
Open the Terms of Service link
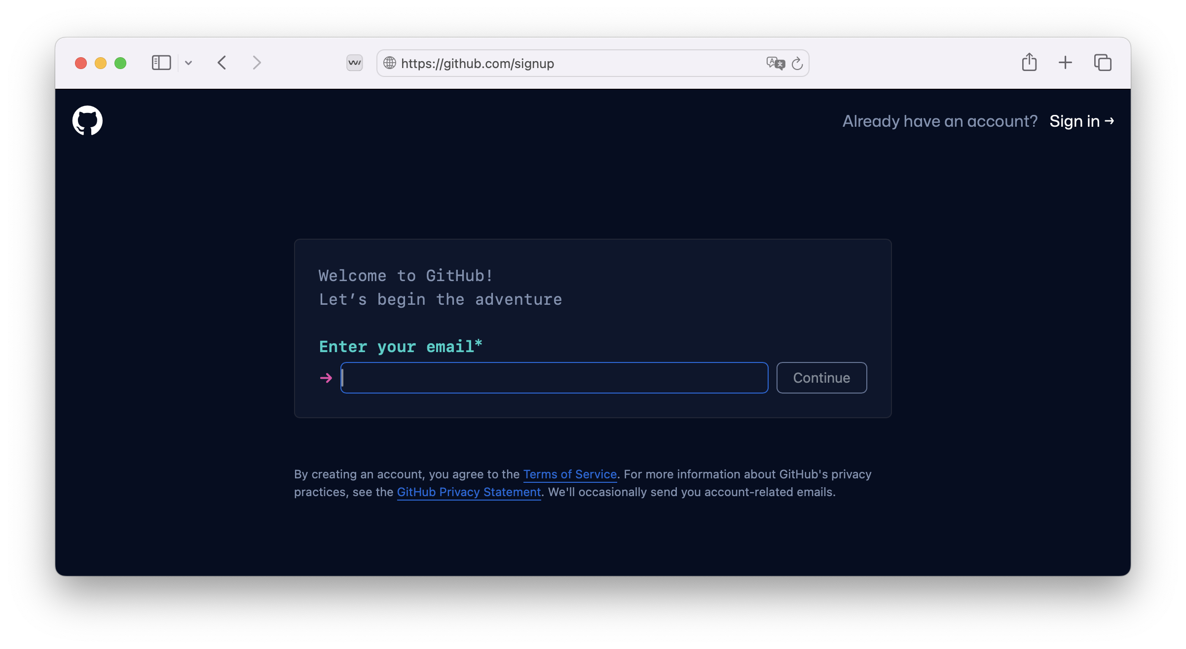click(570, 474)
